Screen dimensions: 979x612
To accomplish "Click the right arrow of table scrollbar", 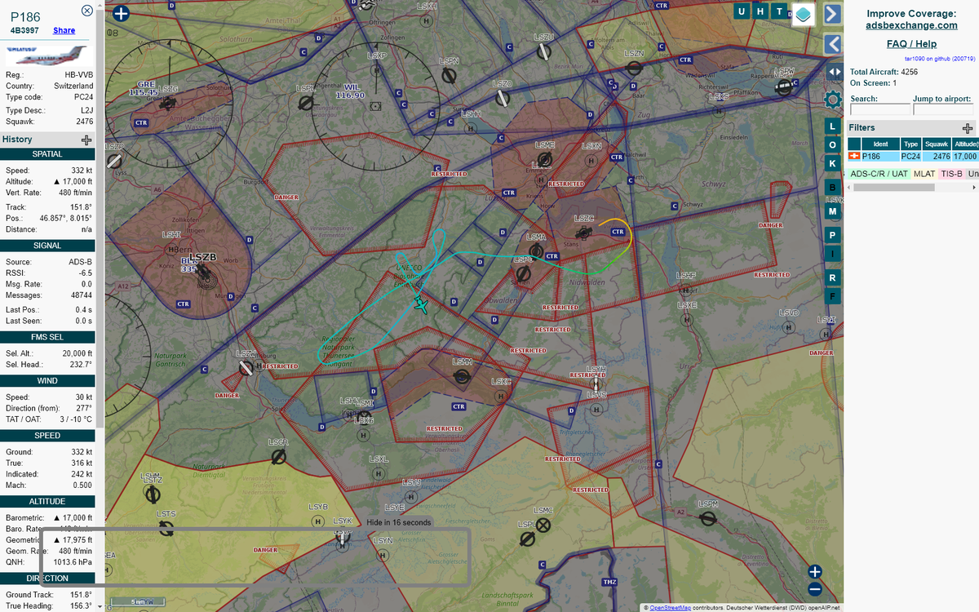I will (x=973, y=187).
